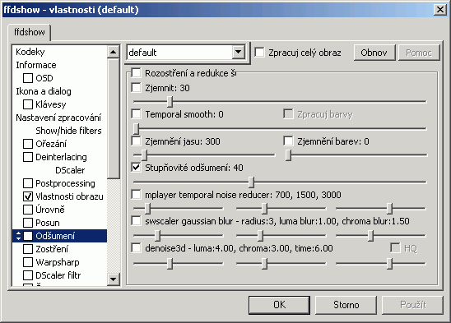Click the Odšumení reorder arrows icon
This screenshot has width=451, height=323.
point(18,236)
